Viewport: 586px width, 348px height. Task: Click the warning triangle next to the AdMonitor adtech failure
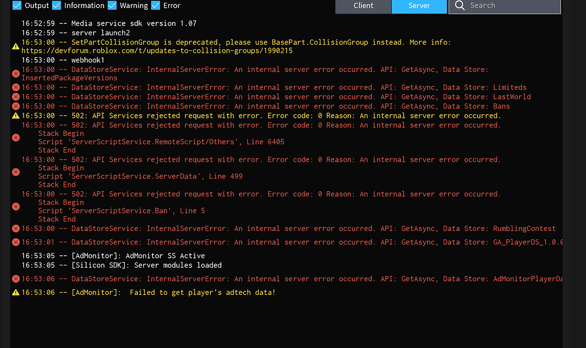tap(16, 292)
